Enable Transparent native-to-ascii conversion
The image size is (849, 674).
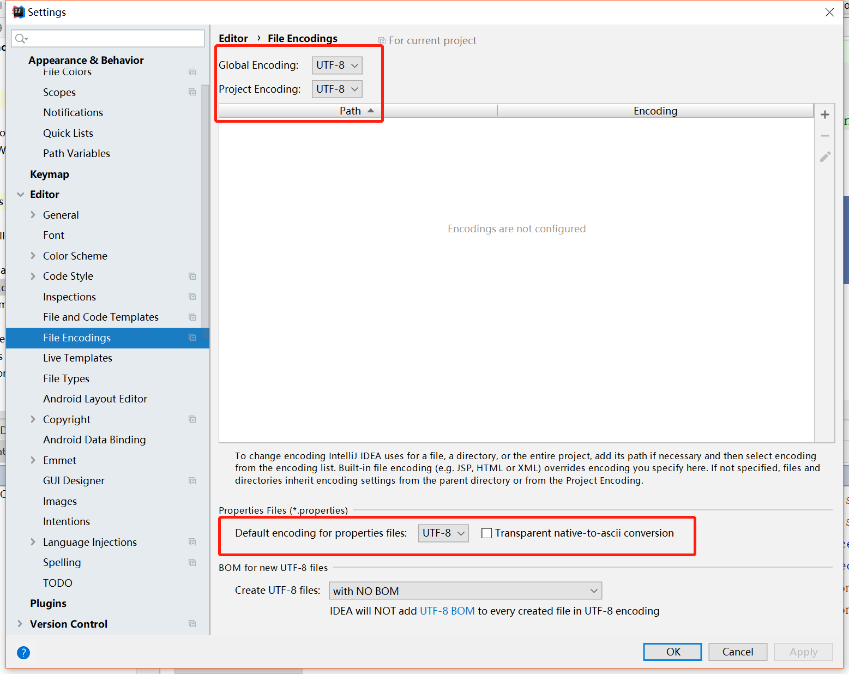(x=486, y=533)
